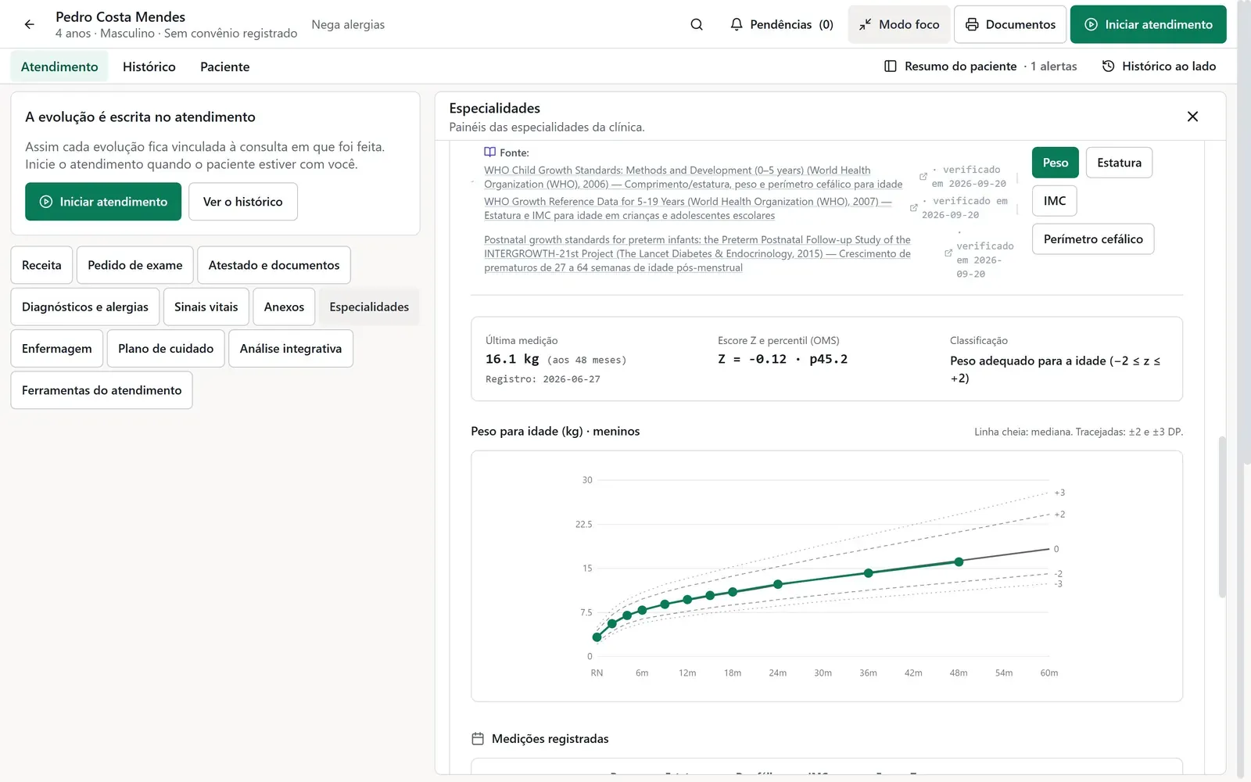Click the green Iniciar atendimento button in header
Viewport: 1251px width, 782px height.
click(x=1148, y=24)
